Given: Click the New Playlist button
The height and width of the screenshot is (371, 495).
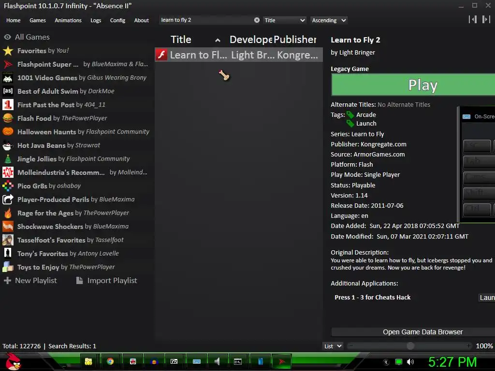Looking at the screenshot, I should coord(30,281).
